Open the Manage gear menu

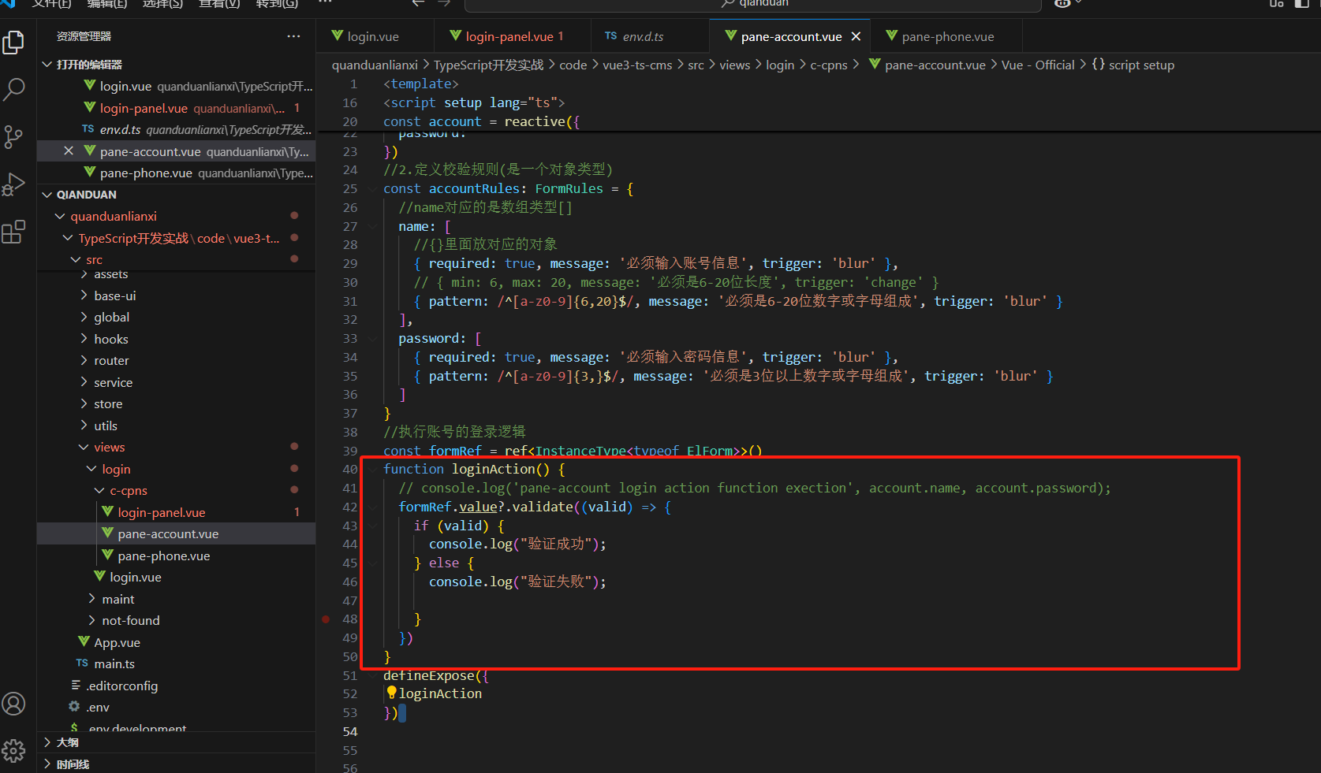click(x=13, y=751)
